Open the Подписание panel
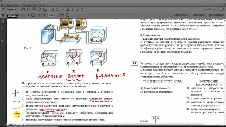Viewport: 226px width, 127px height. pos(198,15)
